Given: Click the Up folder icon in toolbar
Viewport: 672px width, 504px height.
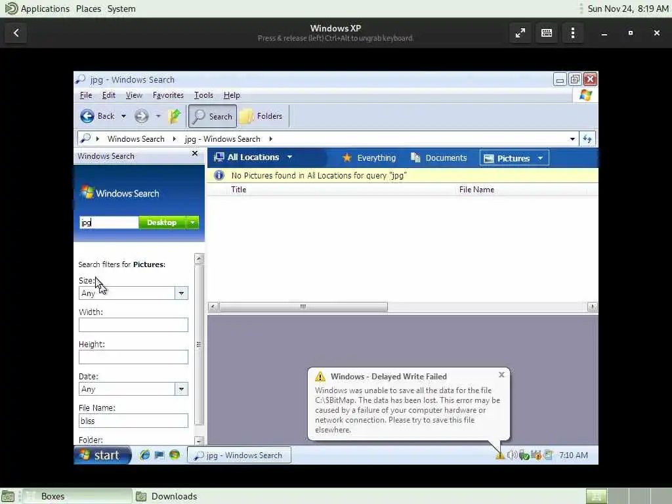Looking at the screenshot, I should (x=175, y=116).
